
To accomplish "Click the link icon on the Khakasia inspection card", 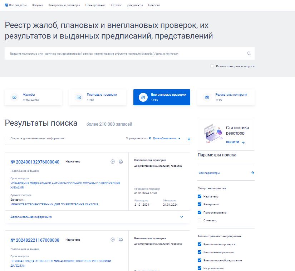I will (112, 161).
